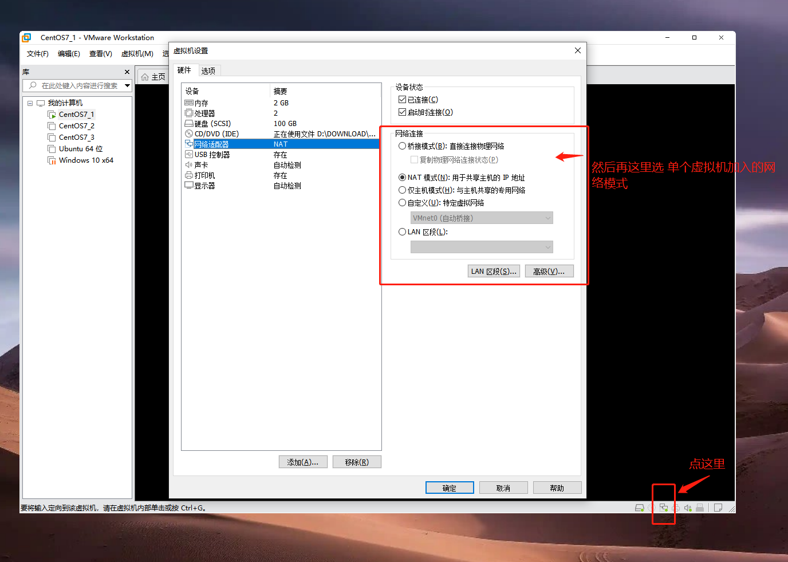
Task: Select the 显示器 display device row
Action: [281, 186]
